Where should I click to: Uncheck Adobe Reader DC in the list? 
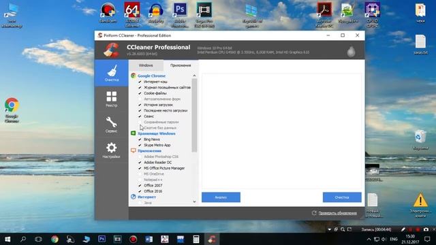(140, 162)
